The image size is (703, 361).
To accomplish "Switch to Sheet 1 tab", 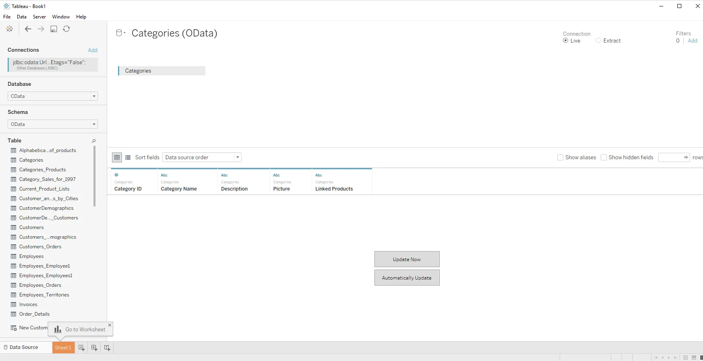I will [x=63, y=347].
